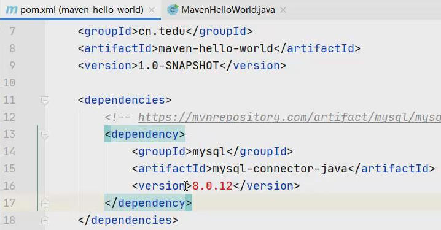Click line number 10 on the blank line
The image size is (441, 230).
9,83
